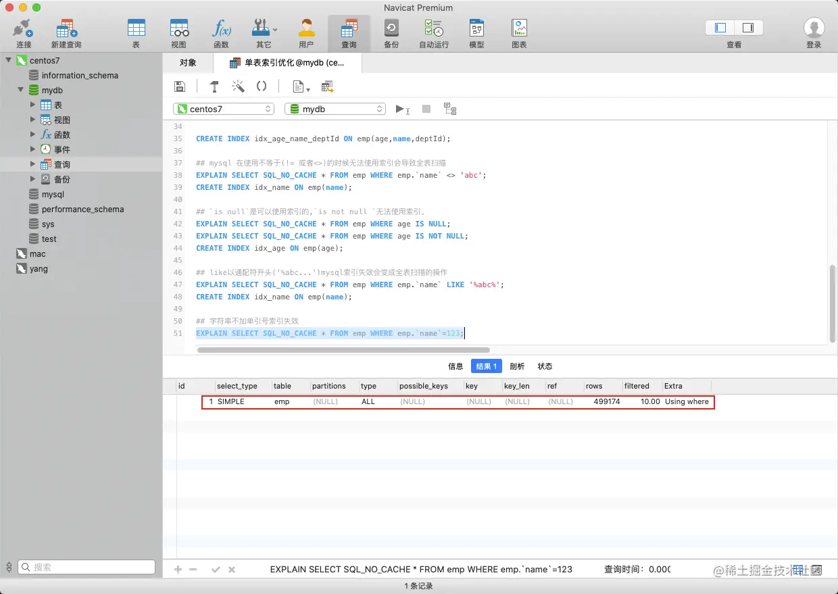Apply changes with the checkmark button

216,570
